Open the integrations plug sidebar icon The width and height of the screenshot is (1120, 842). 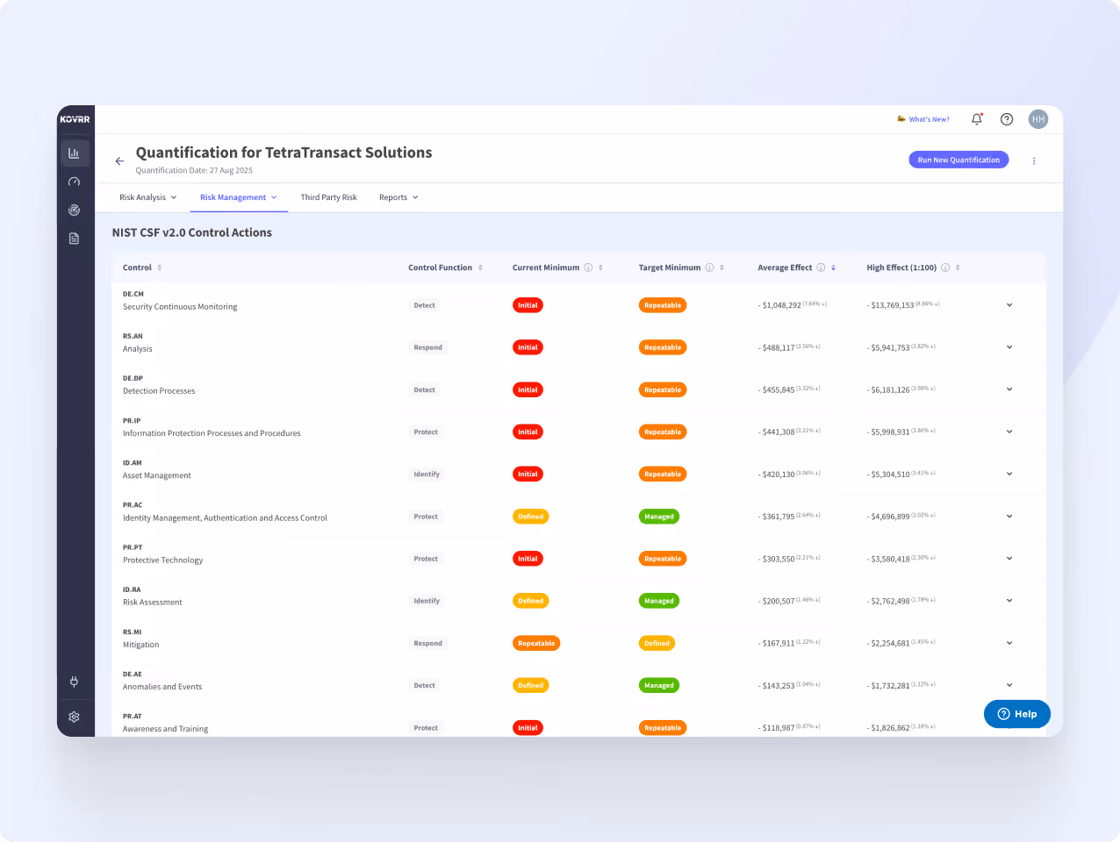[x=75, y=681]
